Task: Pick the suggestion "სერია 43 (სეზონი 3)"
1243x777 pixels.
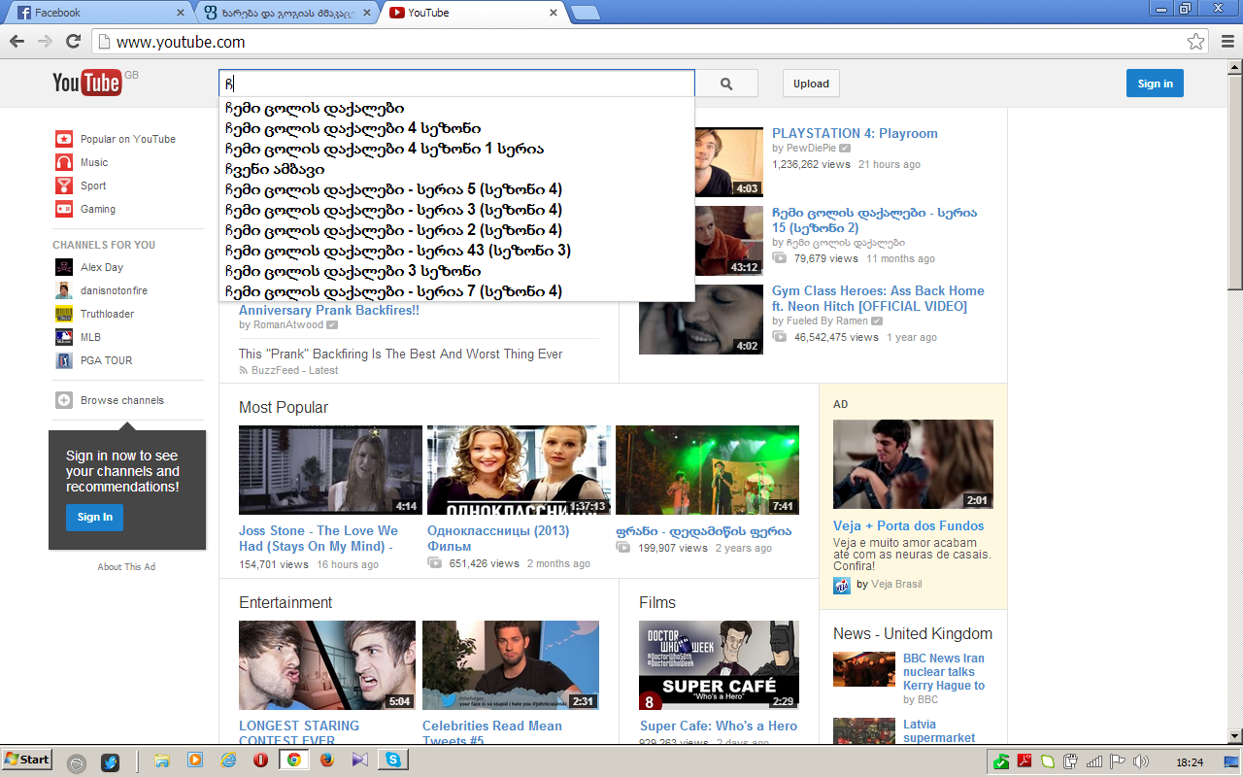Action: [x=456, y=251]
